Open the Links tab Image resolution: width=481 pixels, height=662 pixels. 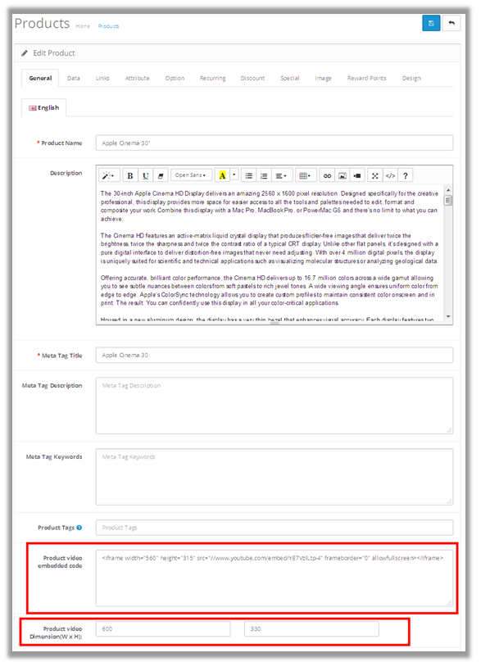click(102, 78)
